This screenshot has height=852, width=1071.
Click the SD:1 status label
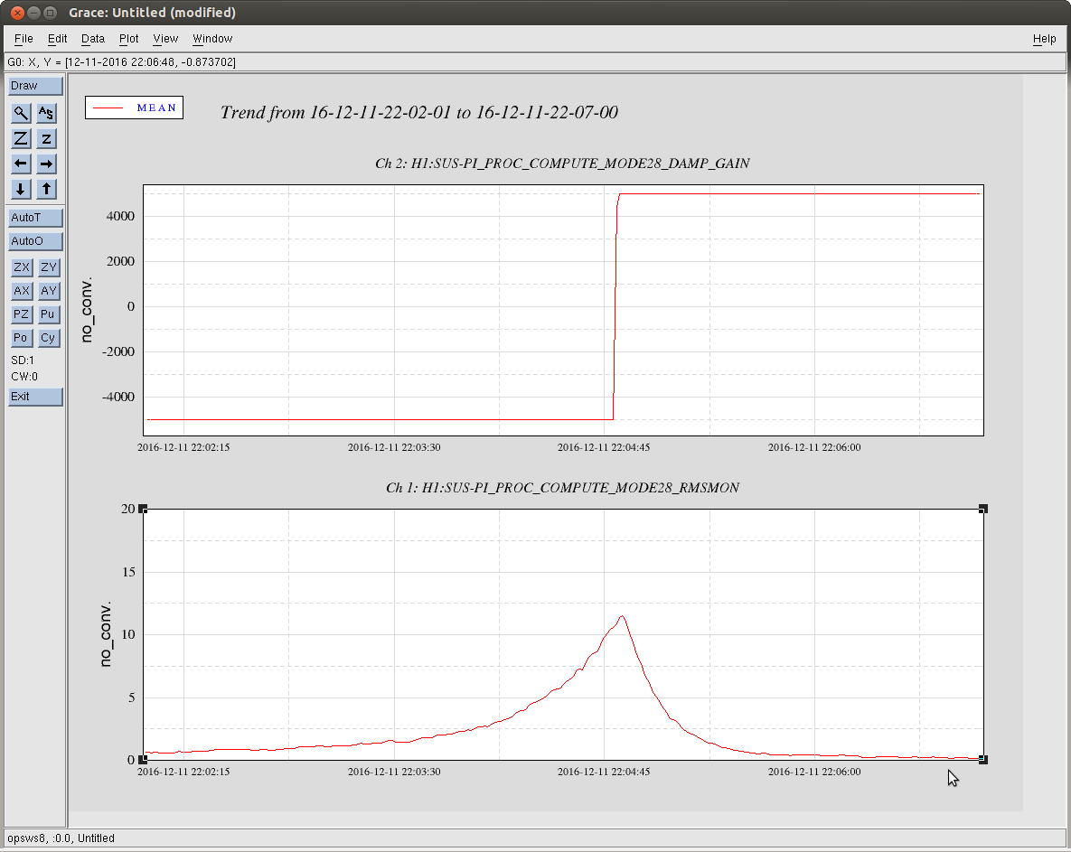(23, 360)
